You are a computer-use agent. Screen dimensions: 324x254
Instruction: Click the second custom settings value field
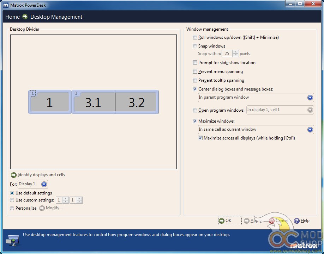click(x=73, y=200)
